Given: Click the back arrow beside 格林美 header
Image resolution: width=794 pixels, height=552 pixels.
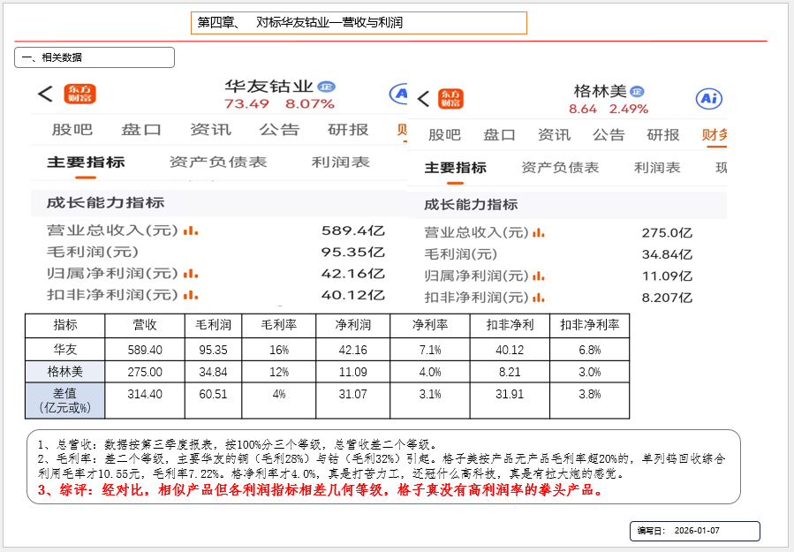Looking at the screenshot, I should point(424,99).
